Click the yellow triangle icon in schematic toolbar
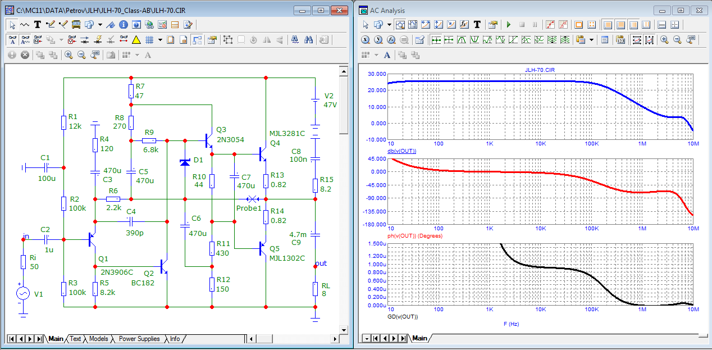The width and height of the screenshot is (712, 350). [136, 40]
